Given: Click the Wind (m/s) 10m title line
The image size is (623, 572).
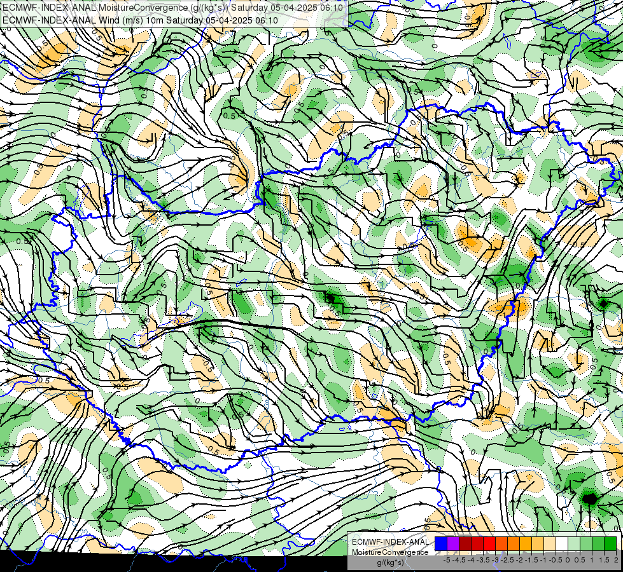Looking at the screenshot, I should [x=140, y=20].
